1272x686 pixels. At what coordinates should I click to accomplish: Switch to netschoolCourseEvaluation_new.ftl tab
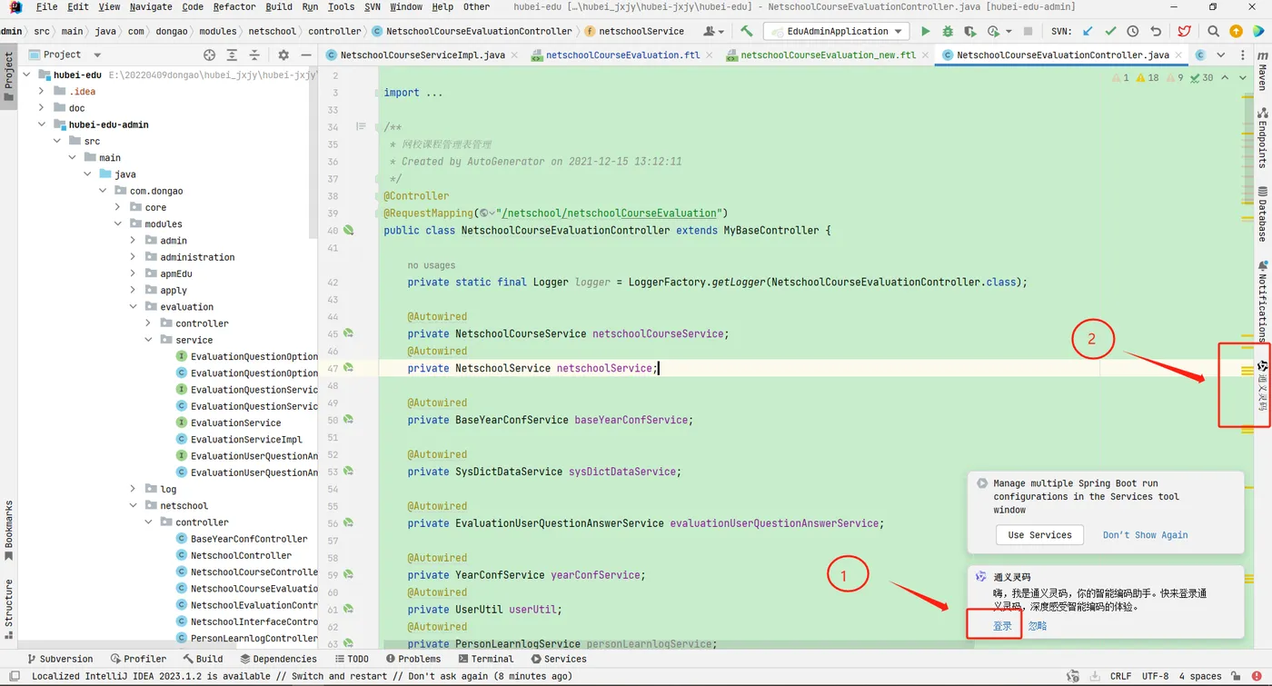(820, 55)
